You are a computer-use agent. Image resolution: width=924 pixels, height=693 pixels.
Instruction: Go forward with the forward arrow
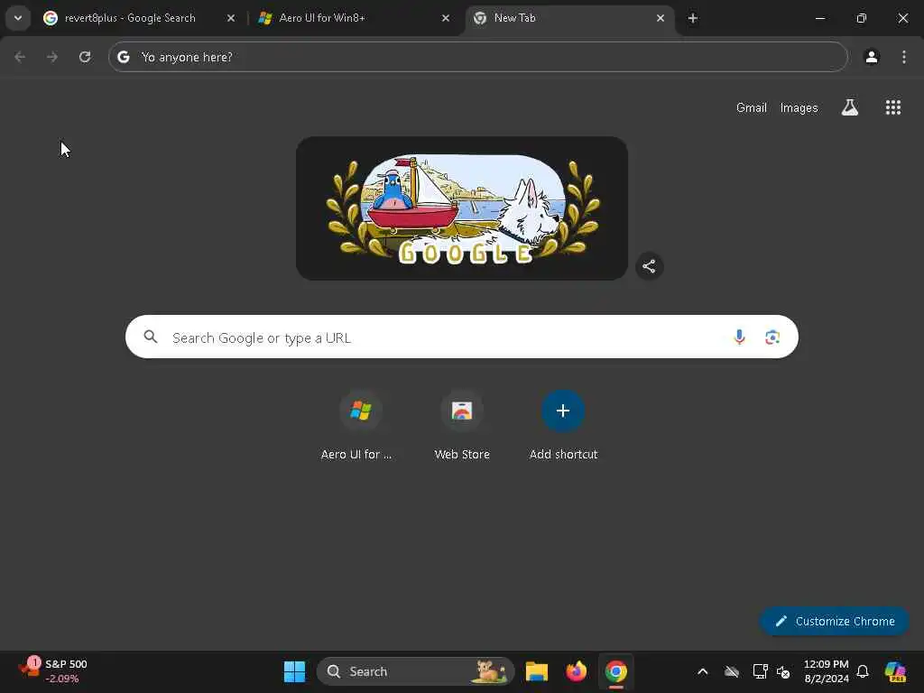tap(52, 57)
